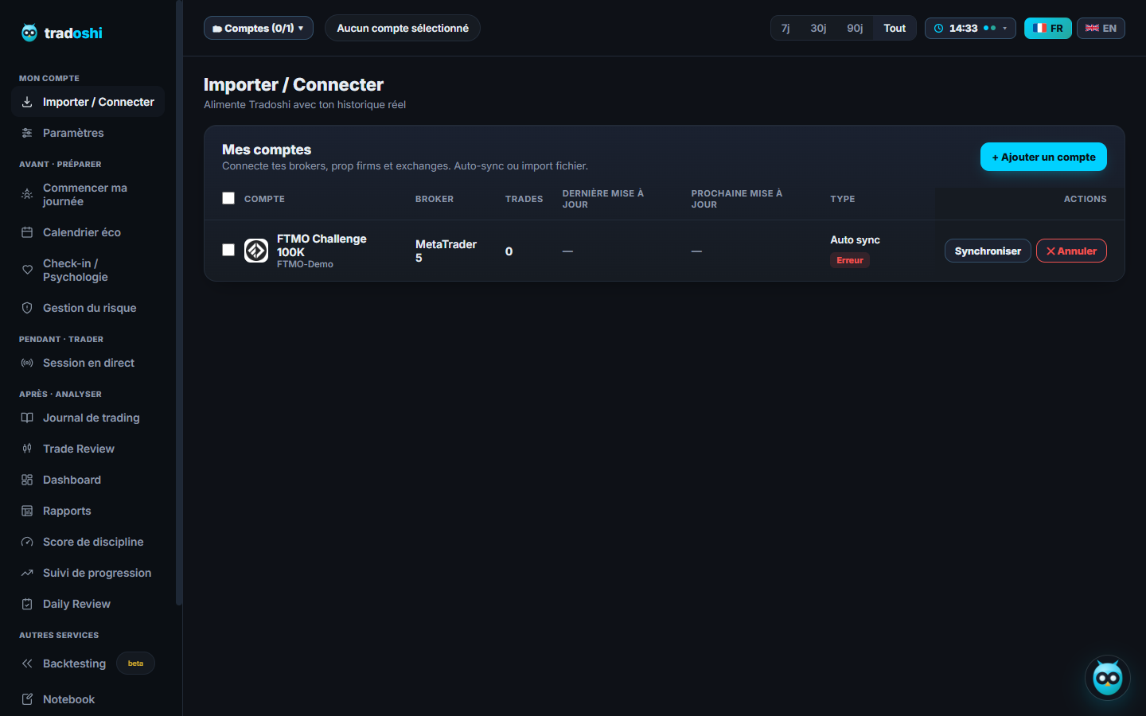The width and height of the screenshot is (1146, 716).
Task: Open the Rapports page
Action: click(88, 511)
